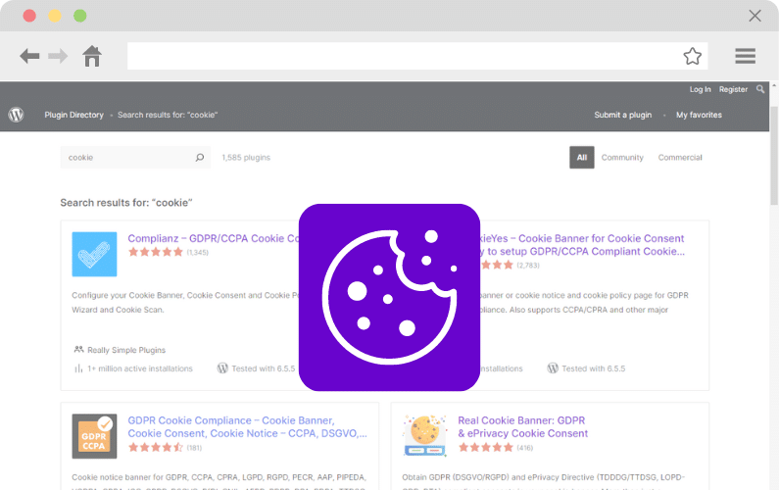Image resolution: width=779 pixels, height=490 pixels.
Task: Open the GDPR Cookie Compliance plugin title
Action: 247,427
